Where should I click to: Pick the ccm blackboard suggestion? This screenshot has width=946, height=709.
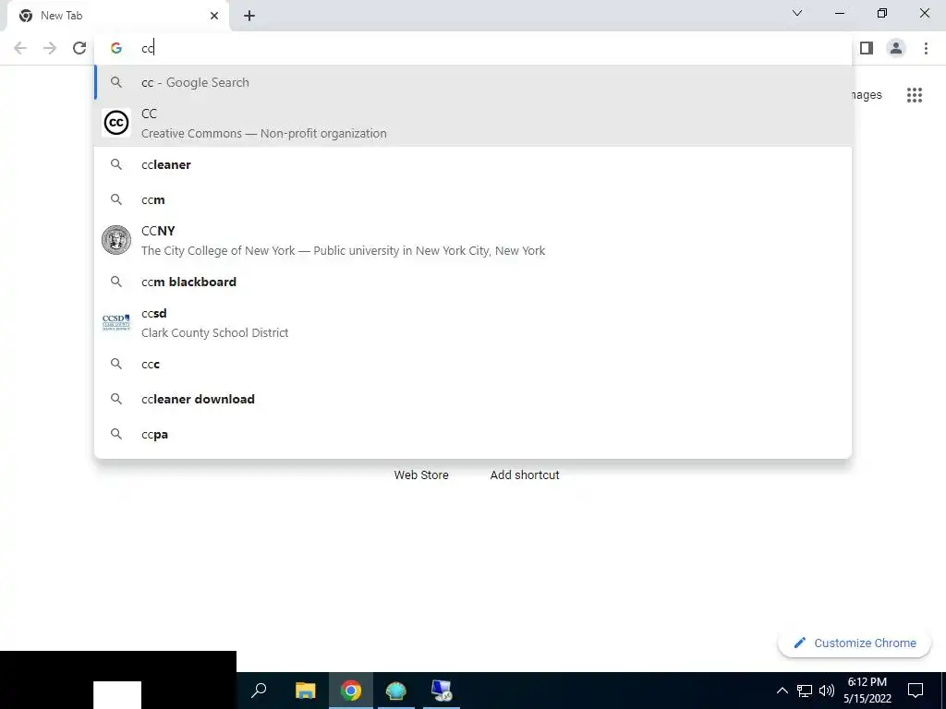click(x=473, y=282)
